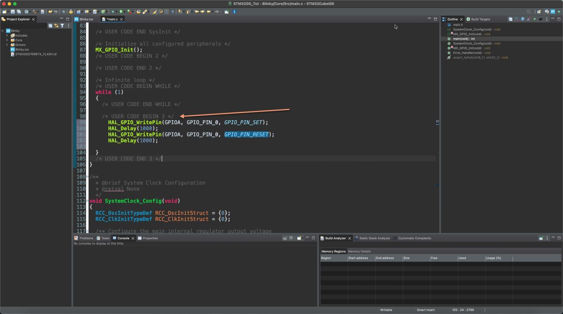Maximize the Outline panel
The width and height of the screenshot is (563, 314).
coord(559,19)
